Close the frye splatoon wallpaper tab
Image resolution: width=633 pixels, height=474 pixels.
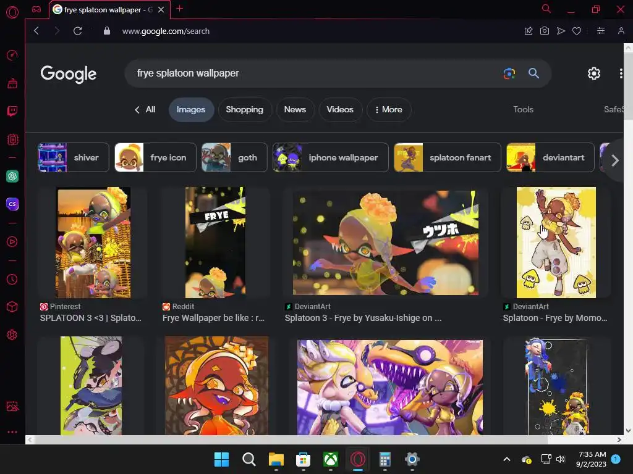click(161, 9)
